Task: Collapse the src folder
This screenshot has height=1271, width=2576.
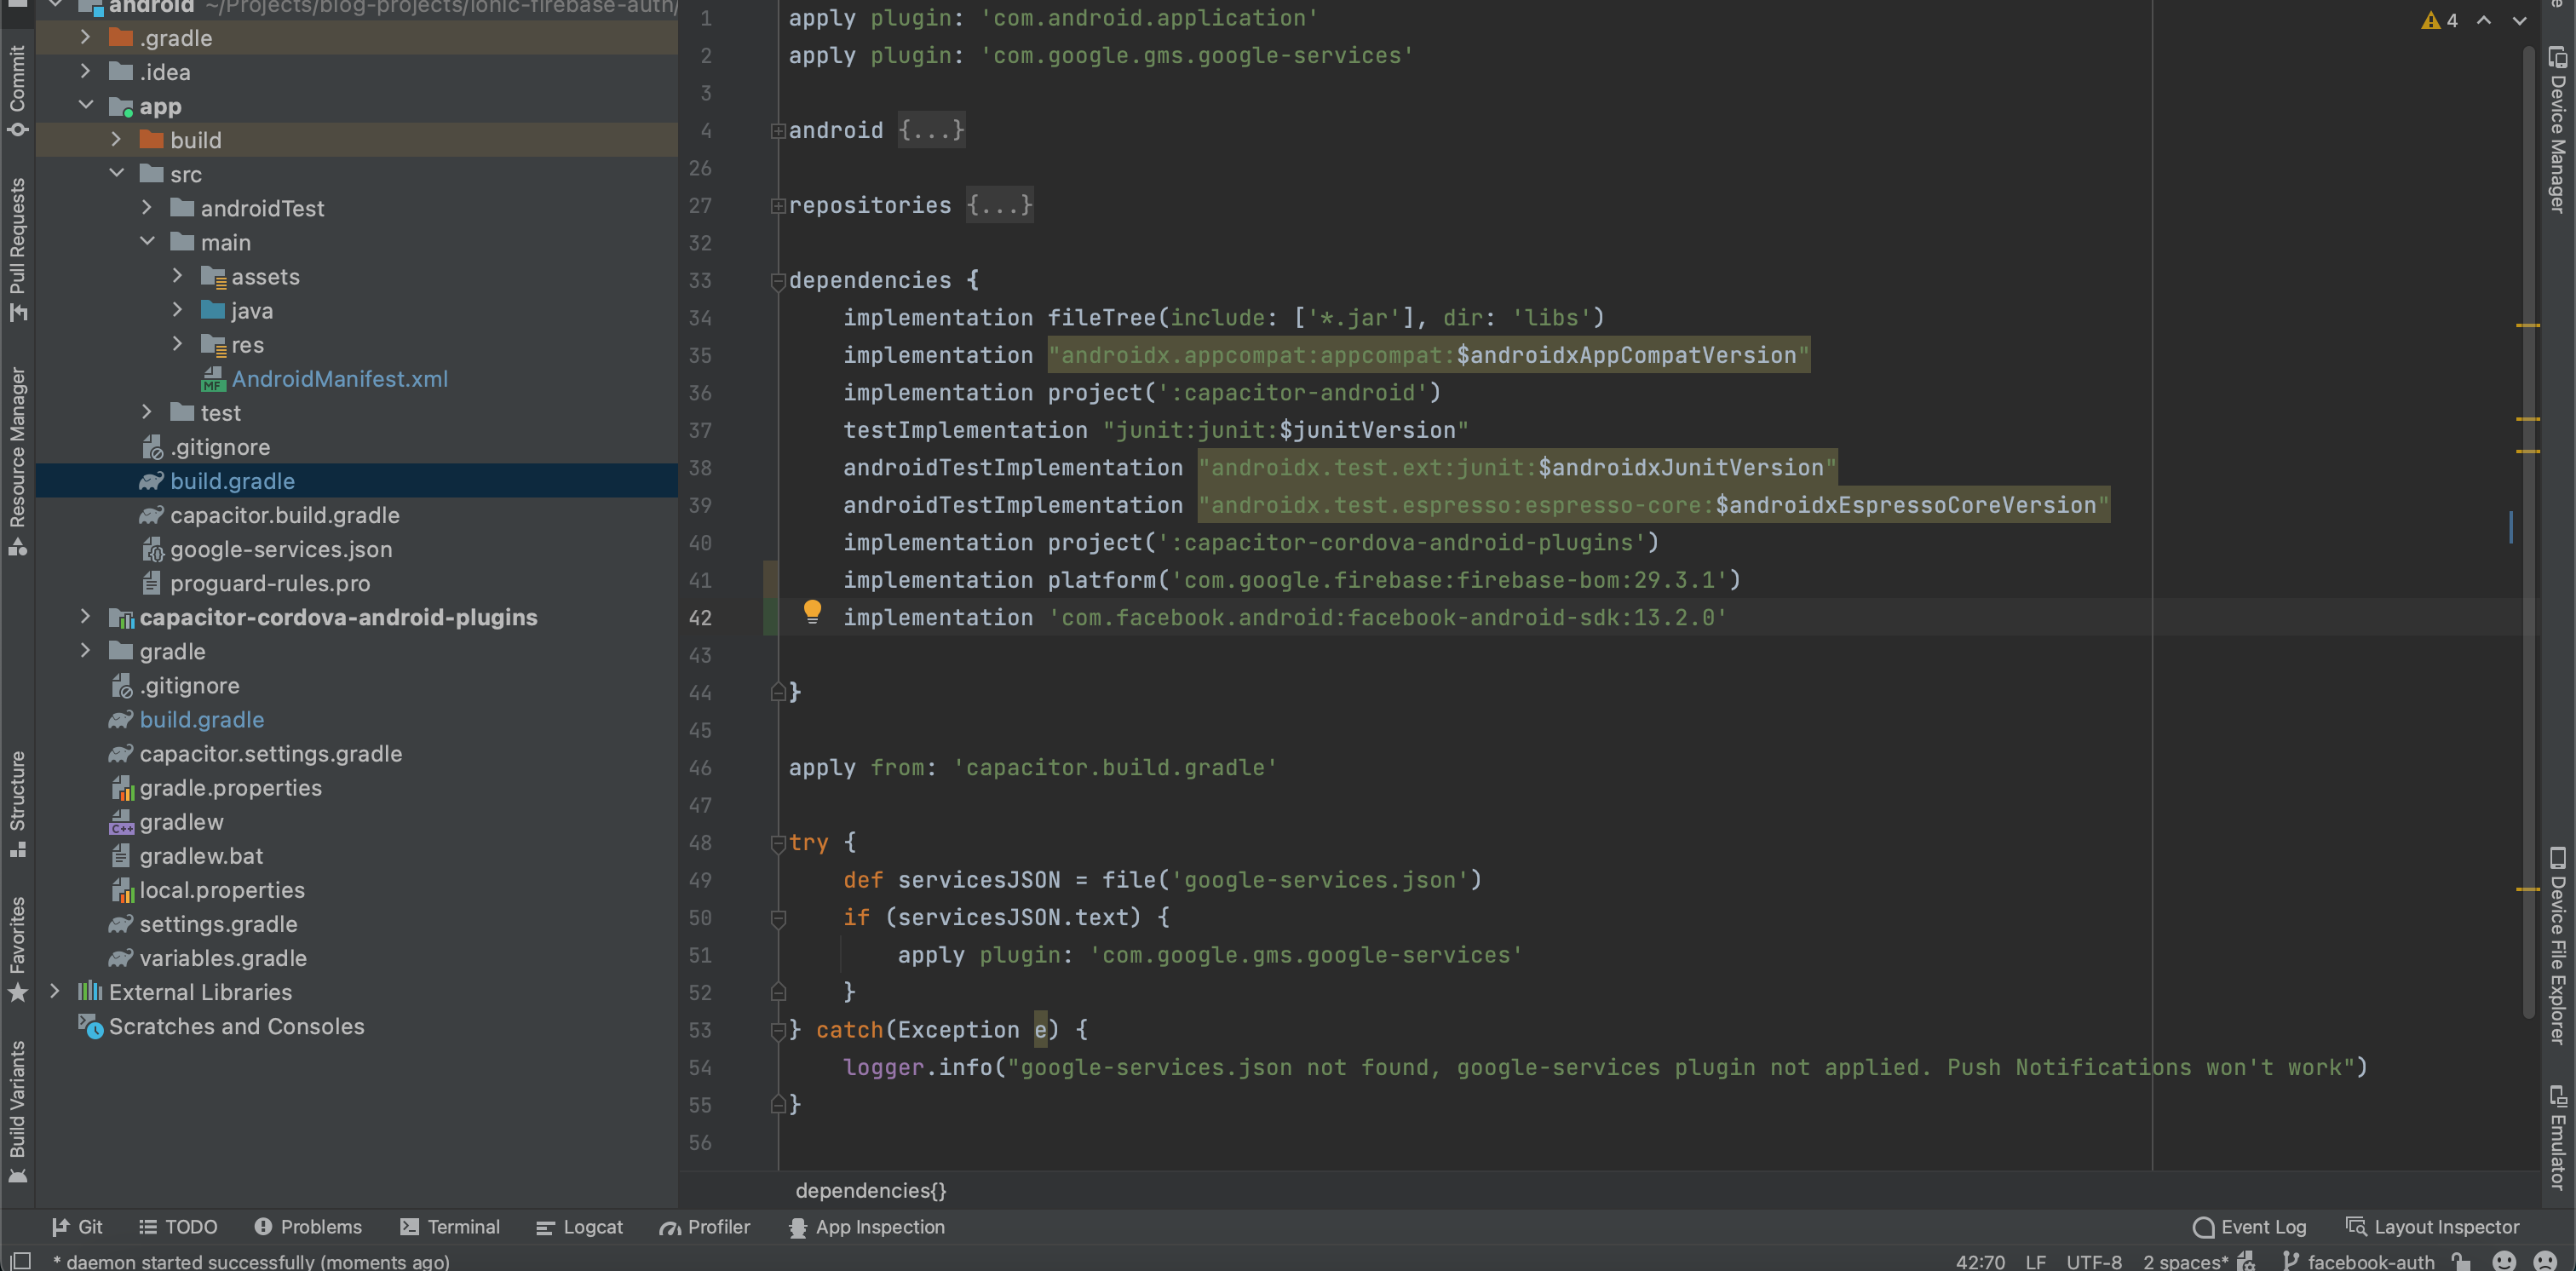Action: (116, 173)
